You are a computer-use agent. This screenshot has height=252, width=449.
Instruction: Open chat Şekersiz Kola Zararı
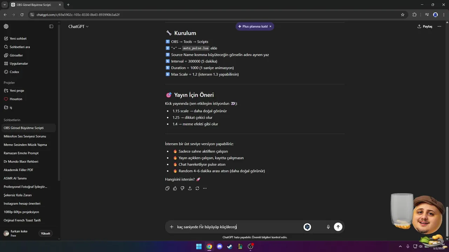(28, 195)
